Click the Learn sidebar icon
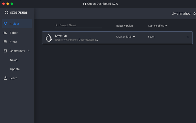Viewport: 196px width, 123px height. [5, 78]
